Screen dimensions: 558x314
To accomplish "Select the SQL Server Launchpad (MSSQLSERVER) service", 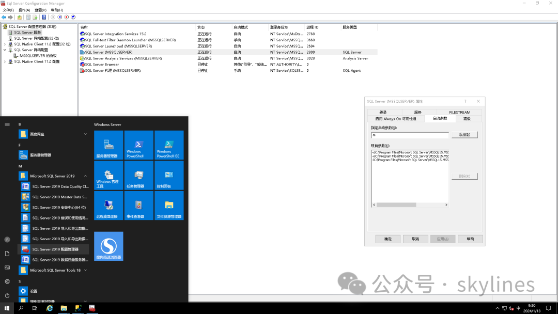I will click(x=228, y=46).
